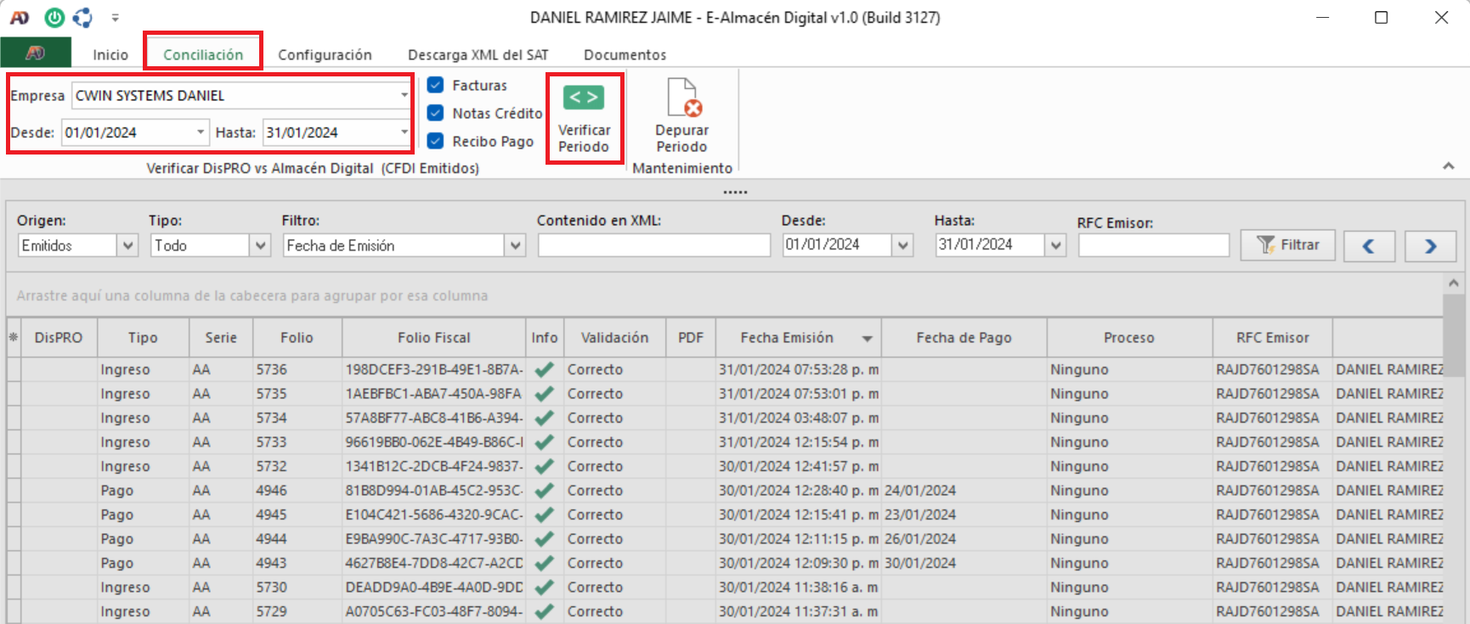Click the green check for folio 5736
The width and height of the screenshot is (1470, 624).
545,369
